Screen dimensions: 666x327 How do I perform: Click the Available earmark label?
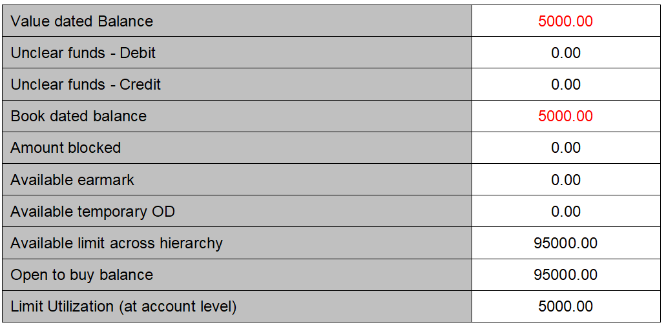click(x=72, y=179)
